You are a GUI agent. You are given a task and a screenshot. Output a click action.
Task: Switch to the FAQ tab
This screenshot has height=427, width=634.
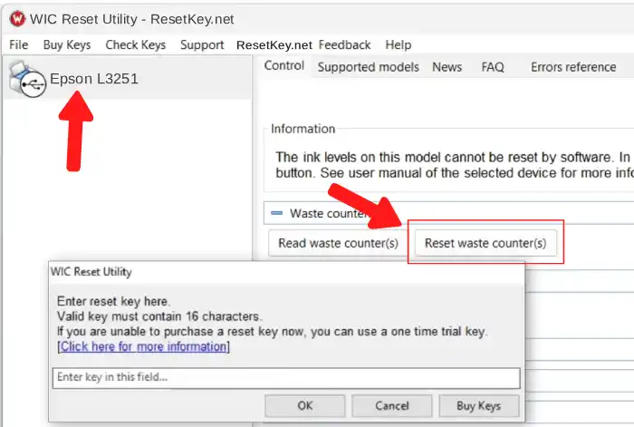click(x=493, y=67)
